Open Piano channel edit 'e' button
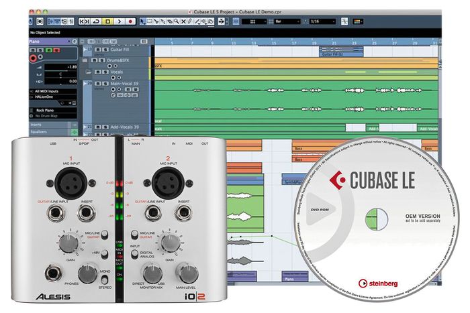Image resolution: width=470 pixels, height=313 pixels. (75, 42)
